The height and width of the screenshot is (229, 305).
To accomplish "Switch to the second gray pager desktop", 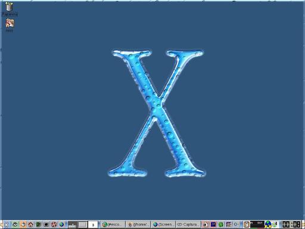I will (83, 225).
